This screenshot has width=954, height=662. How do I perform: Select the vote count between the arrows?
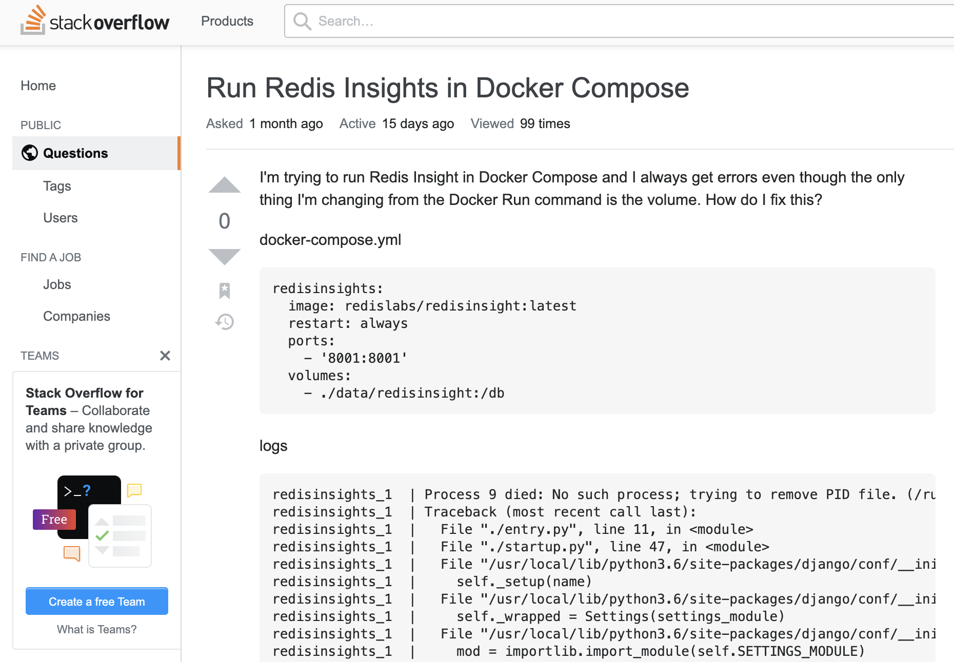[224, 221]
